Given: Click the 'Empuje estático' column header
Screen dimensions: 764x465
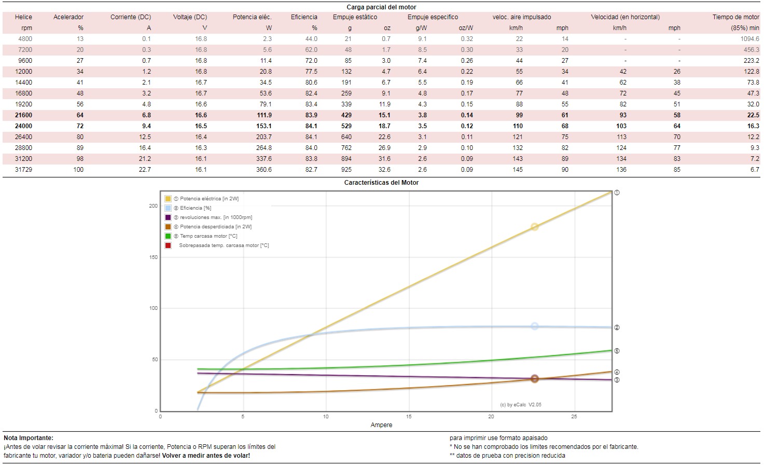Looking at the screenshot, I should (355, 17).
